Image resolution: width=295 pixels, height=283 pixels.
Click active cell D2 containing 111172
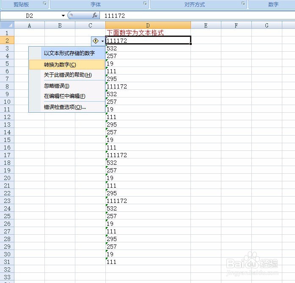[x=148, y=40]
